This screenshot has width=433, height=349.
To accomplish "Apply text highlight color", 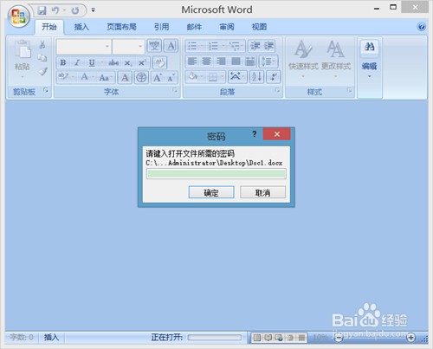I will pyautogui.click(x=62, y=77).
